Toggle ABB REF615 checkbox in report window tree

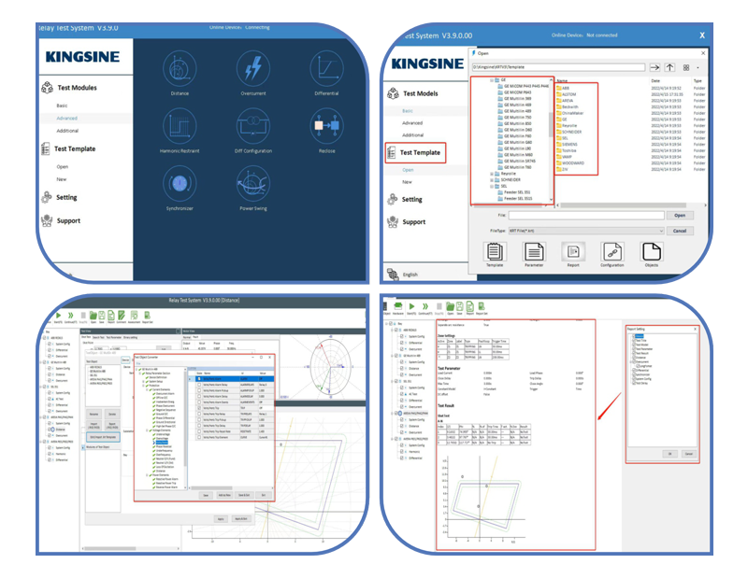click(396, 330)
